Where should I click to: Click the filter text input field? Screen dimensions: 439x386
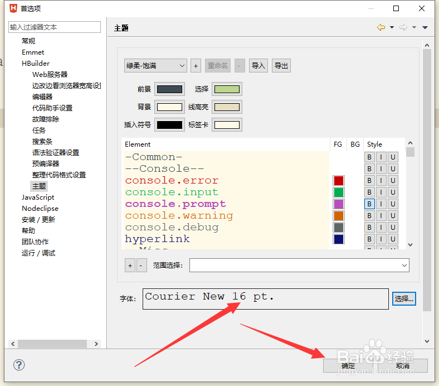coord(55,27)
